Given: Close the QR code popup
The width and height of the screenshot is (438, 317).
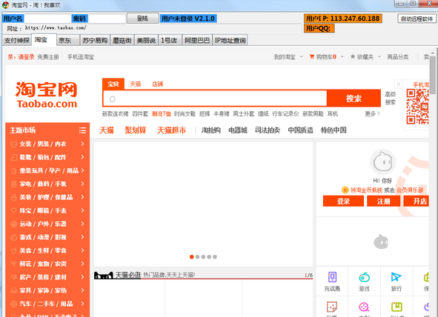Looking at the screenshot, I should [x=398, y=84].
